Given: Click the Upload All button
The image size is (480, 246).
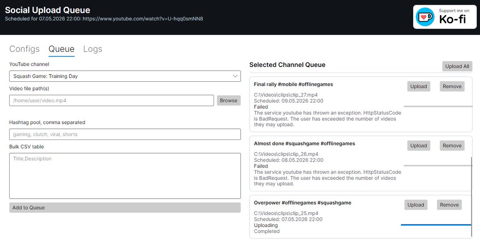Looking at the screenshot, I should pyautogui.click(x=457, y=66).
